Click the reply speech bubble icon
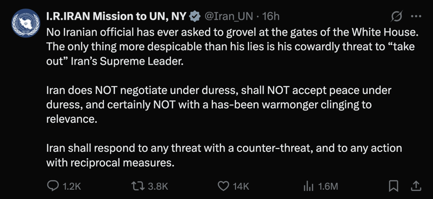The width and height of the screenshot is (433, 199). tap(53, 186)
